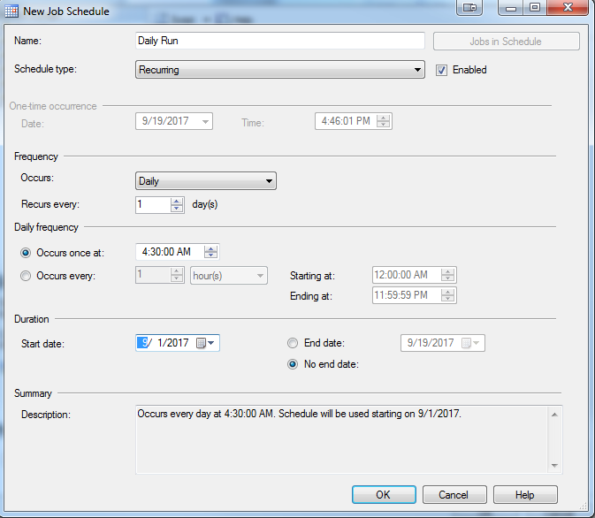
Task: Increase the Occurs once at time
Action: click(x=210, y=248)
